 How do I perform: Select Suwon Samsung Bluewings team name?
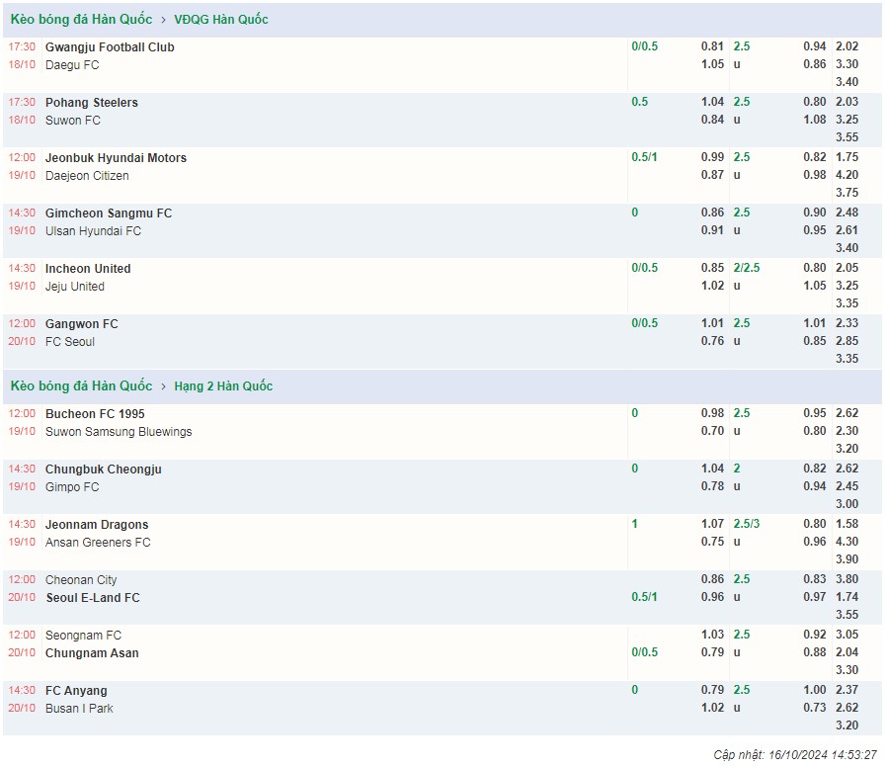point(119,432)
